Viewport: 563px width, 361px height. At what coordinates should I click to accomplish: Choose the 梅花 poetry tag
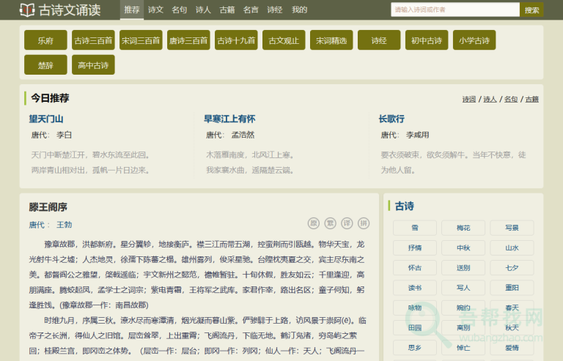pyautogui.click(x=463, y=228)
